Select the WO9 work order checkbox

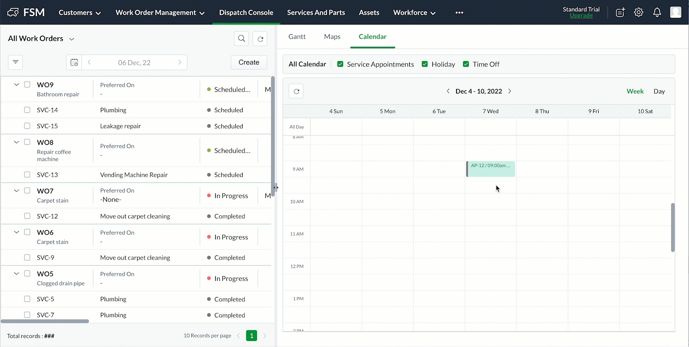[27, 85]
